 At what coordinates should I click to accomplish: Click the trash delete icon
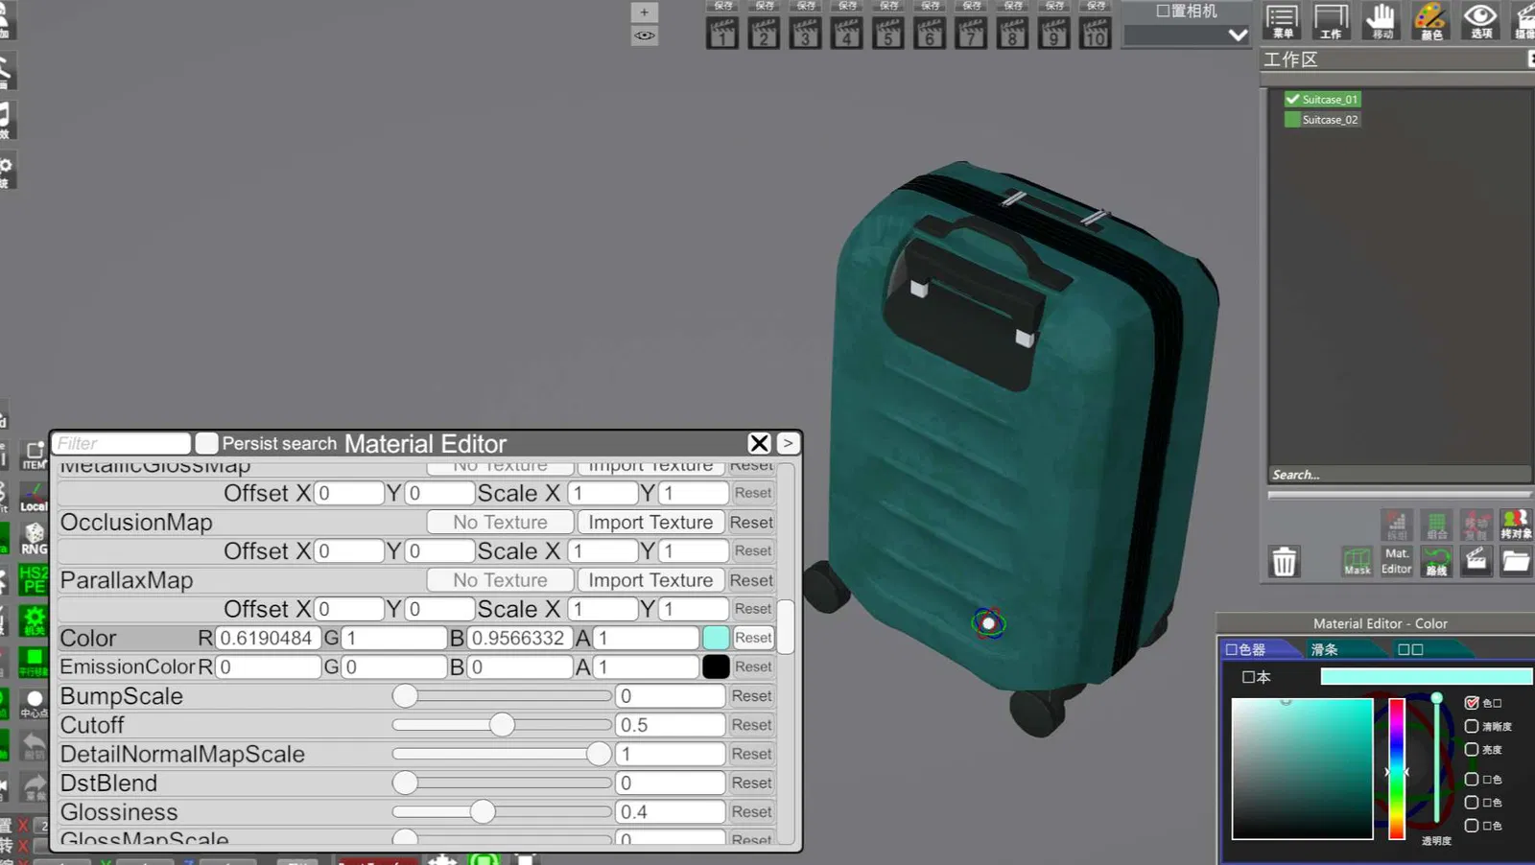click(x=1284, y=561)
